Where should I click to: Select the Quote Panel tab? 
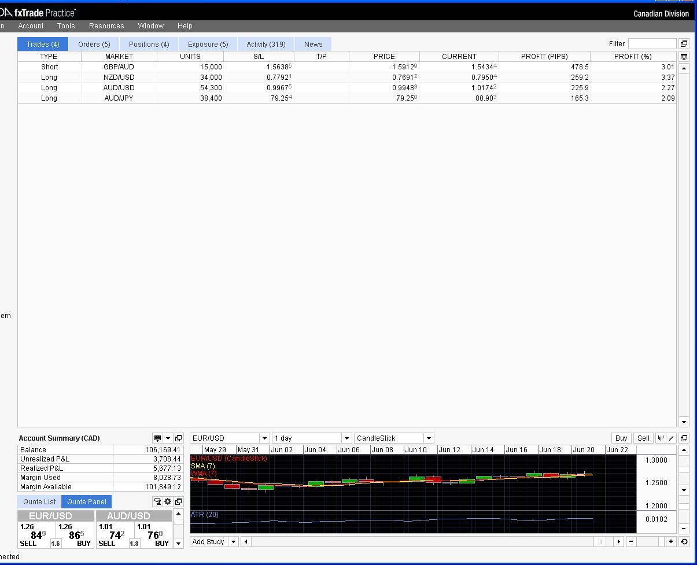click(87, 502)
